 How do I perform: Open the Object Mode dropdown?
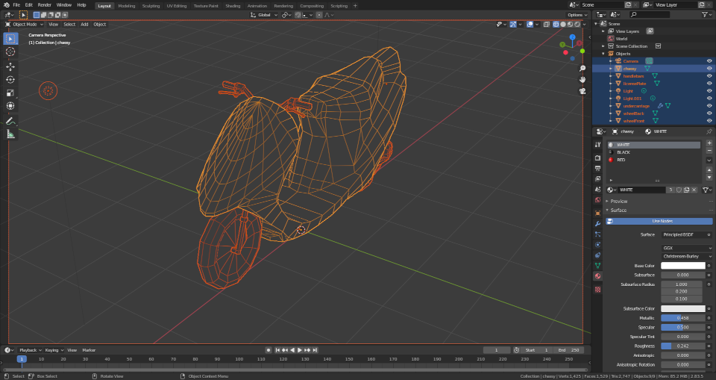[x=25, y=24]
